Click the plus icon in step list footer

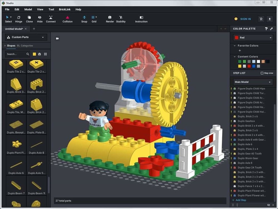point(273,205)
